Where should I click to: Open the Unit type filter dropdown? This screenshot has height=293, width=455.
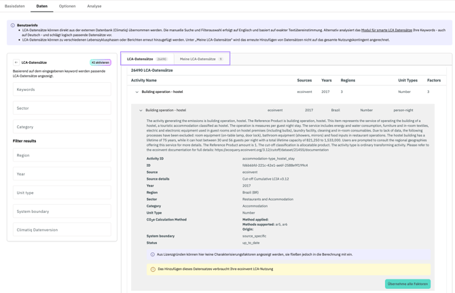(x=62, y=193)
